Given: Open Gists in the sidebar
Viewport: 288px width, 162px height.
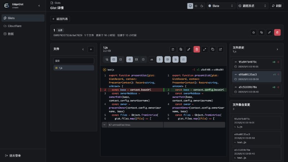Looking at the screenshot, I should tap(23, 18).
